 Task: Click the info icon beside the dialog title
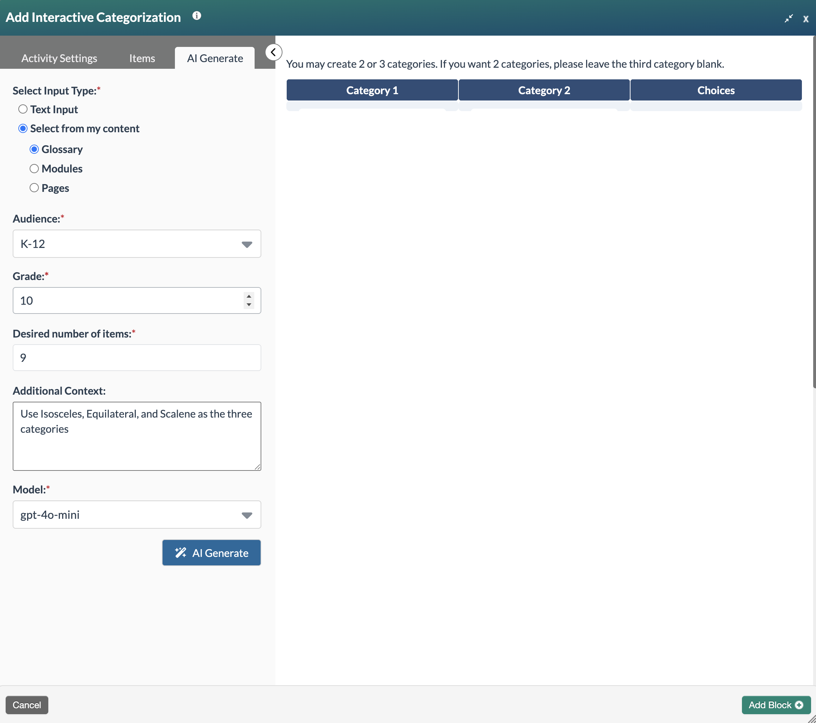point(196,16)
